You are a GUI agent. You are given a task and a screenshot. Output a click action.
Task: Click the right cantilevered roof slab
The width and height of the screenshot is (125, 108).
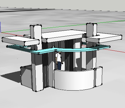(x=104, y=38)
